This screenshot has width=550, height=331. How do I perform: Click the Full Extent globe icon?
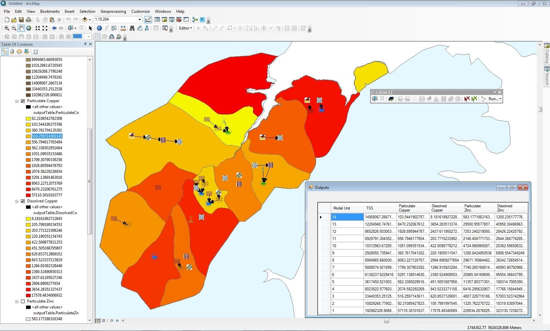pyautogui.click(x=28, y=28)
